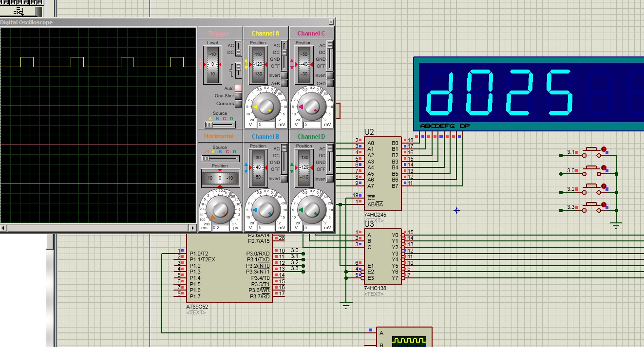Turn on the Cursors button
644x347 pixels.
point(238,104)
